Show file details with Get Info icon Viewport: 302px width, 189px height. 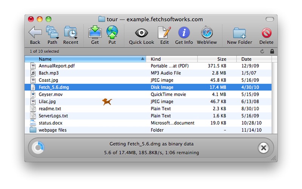click(x=184, y=33)
